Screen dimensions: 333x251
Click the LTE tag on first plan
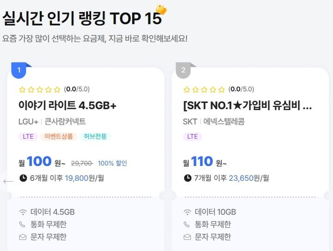pos(28,136)
